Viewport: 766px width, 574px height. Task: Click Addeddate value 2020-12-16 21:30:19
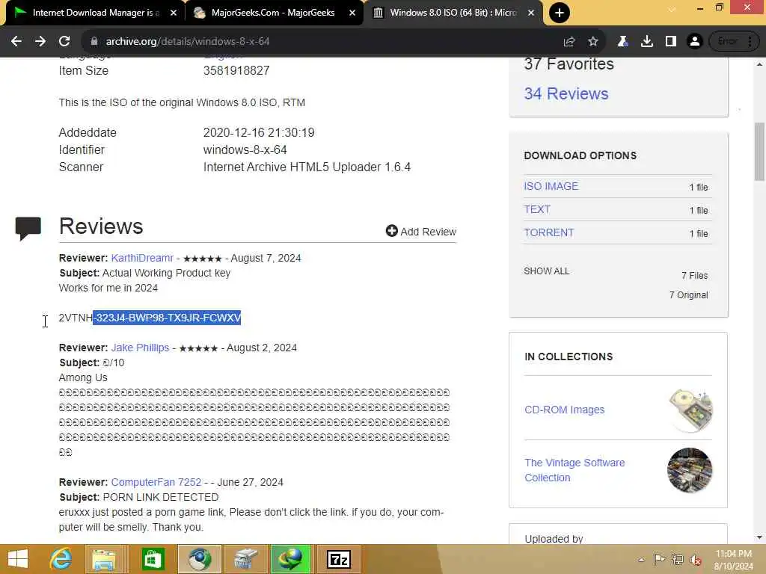point(259,133)
